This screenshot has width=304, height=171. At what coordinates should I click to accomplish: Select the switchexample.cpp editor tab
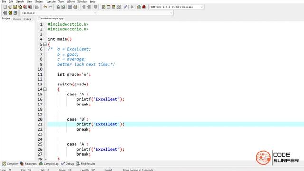[x=51, y=19]
